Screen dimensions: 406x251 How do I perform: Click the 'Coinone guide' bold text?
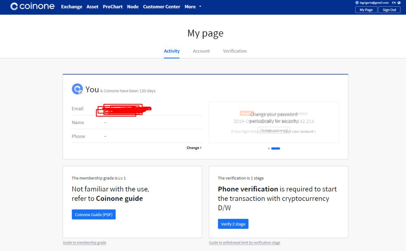(x=119, y=199)
